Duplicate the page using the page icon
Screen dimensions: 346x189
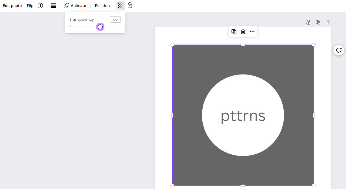(x=318, y=22)
